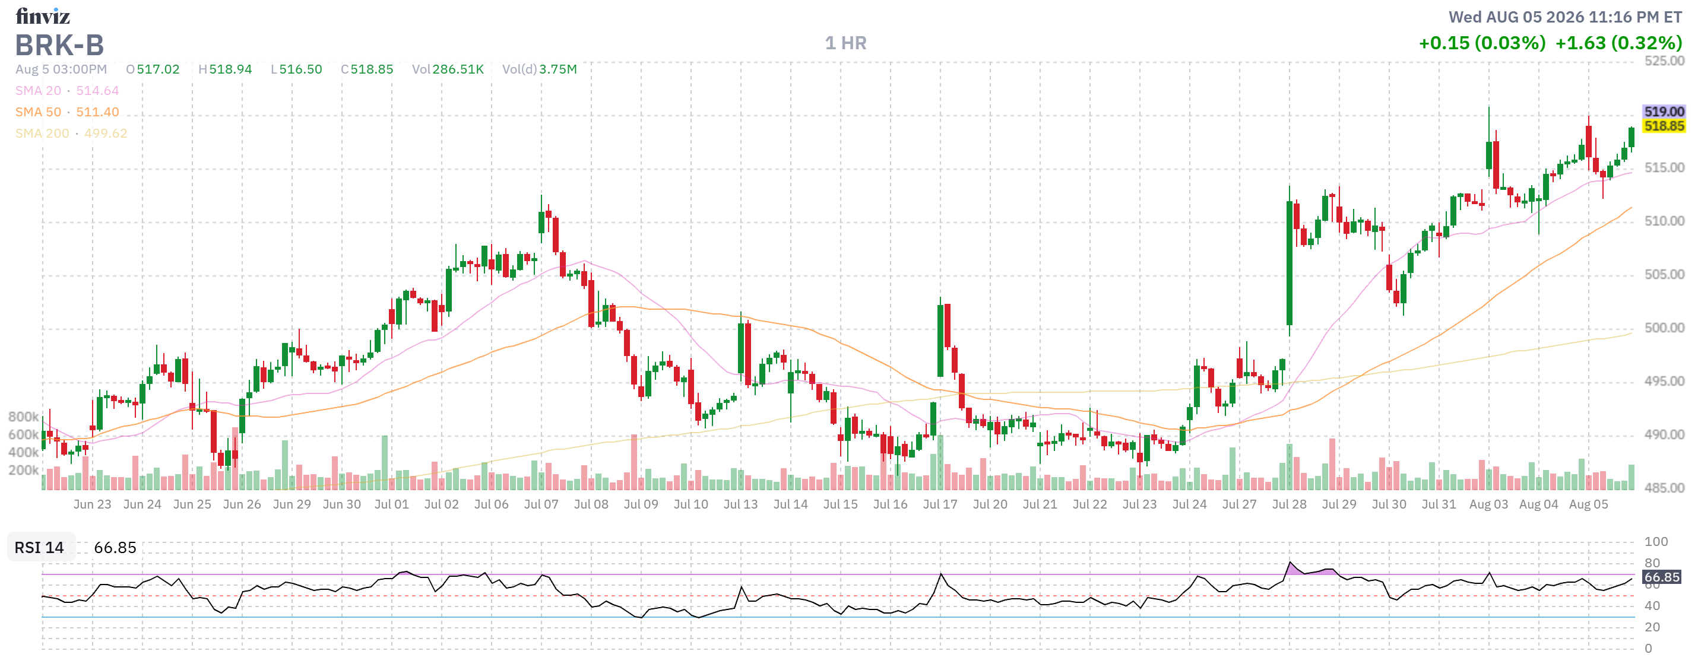Image resolution: width=1698 pixels, height=667 pixels.
Task: Click the 510.00 price axis label
Action: [x=1664, y=221]
